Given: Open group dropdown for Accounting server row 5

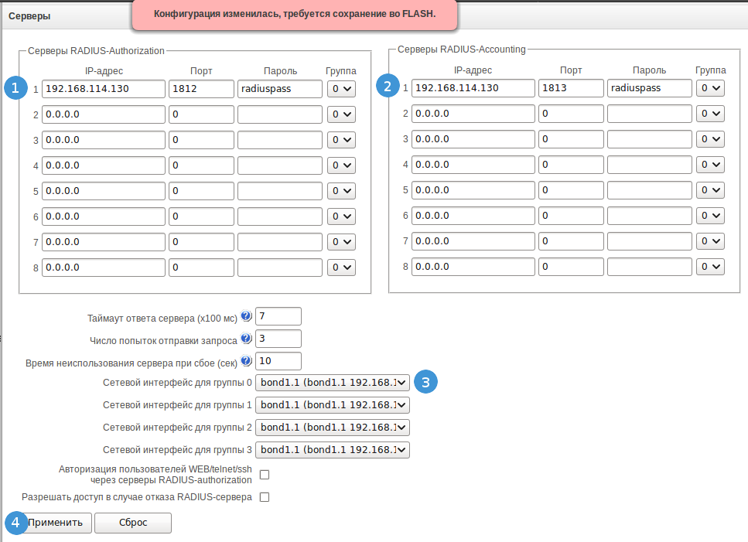Looking at the screenshot, I should point(710,189).
